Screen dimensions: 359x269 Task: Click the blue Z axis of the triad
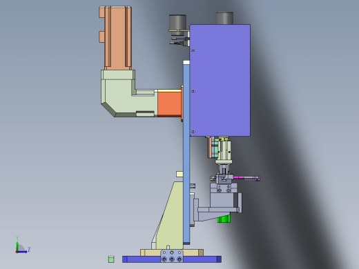click(22, 252)
